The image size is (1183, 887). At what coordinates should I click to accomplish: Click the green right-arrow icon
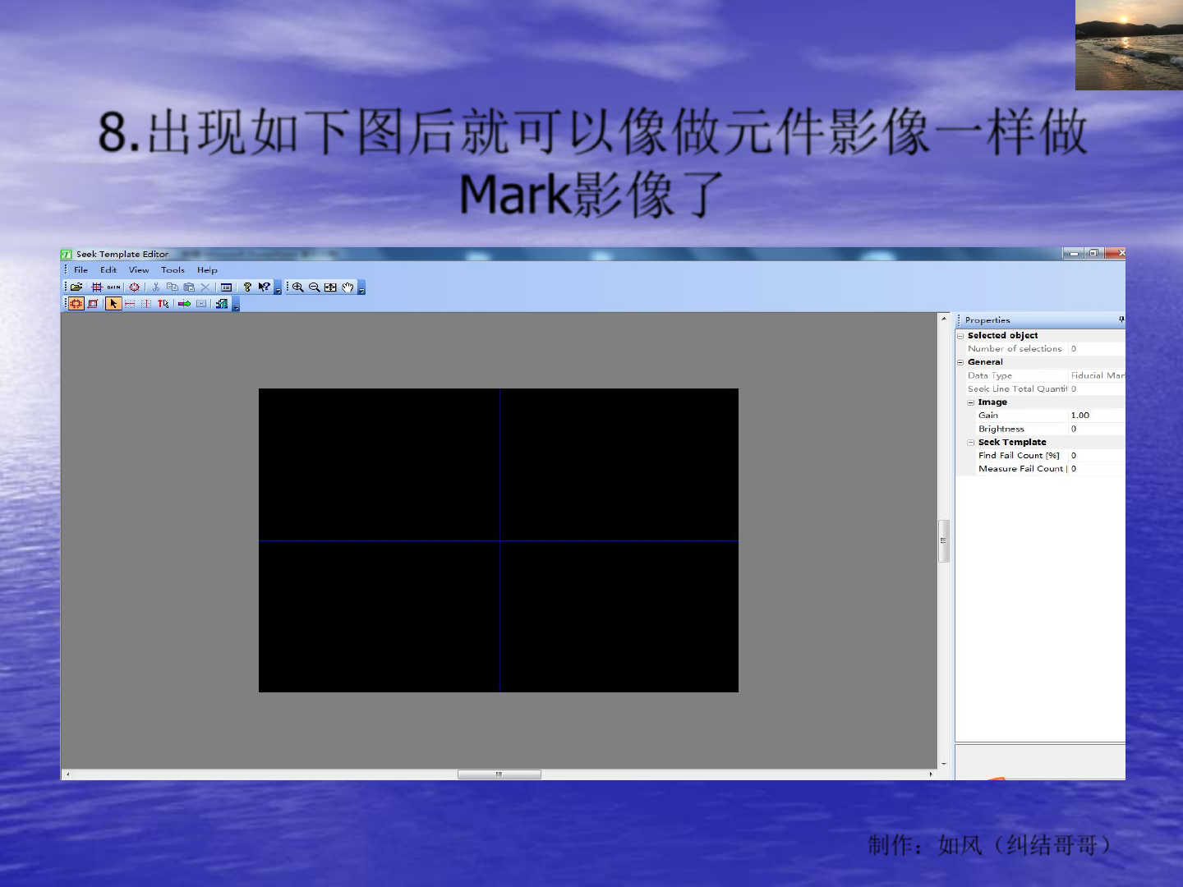coord(184,304)
